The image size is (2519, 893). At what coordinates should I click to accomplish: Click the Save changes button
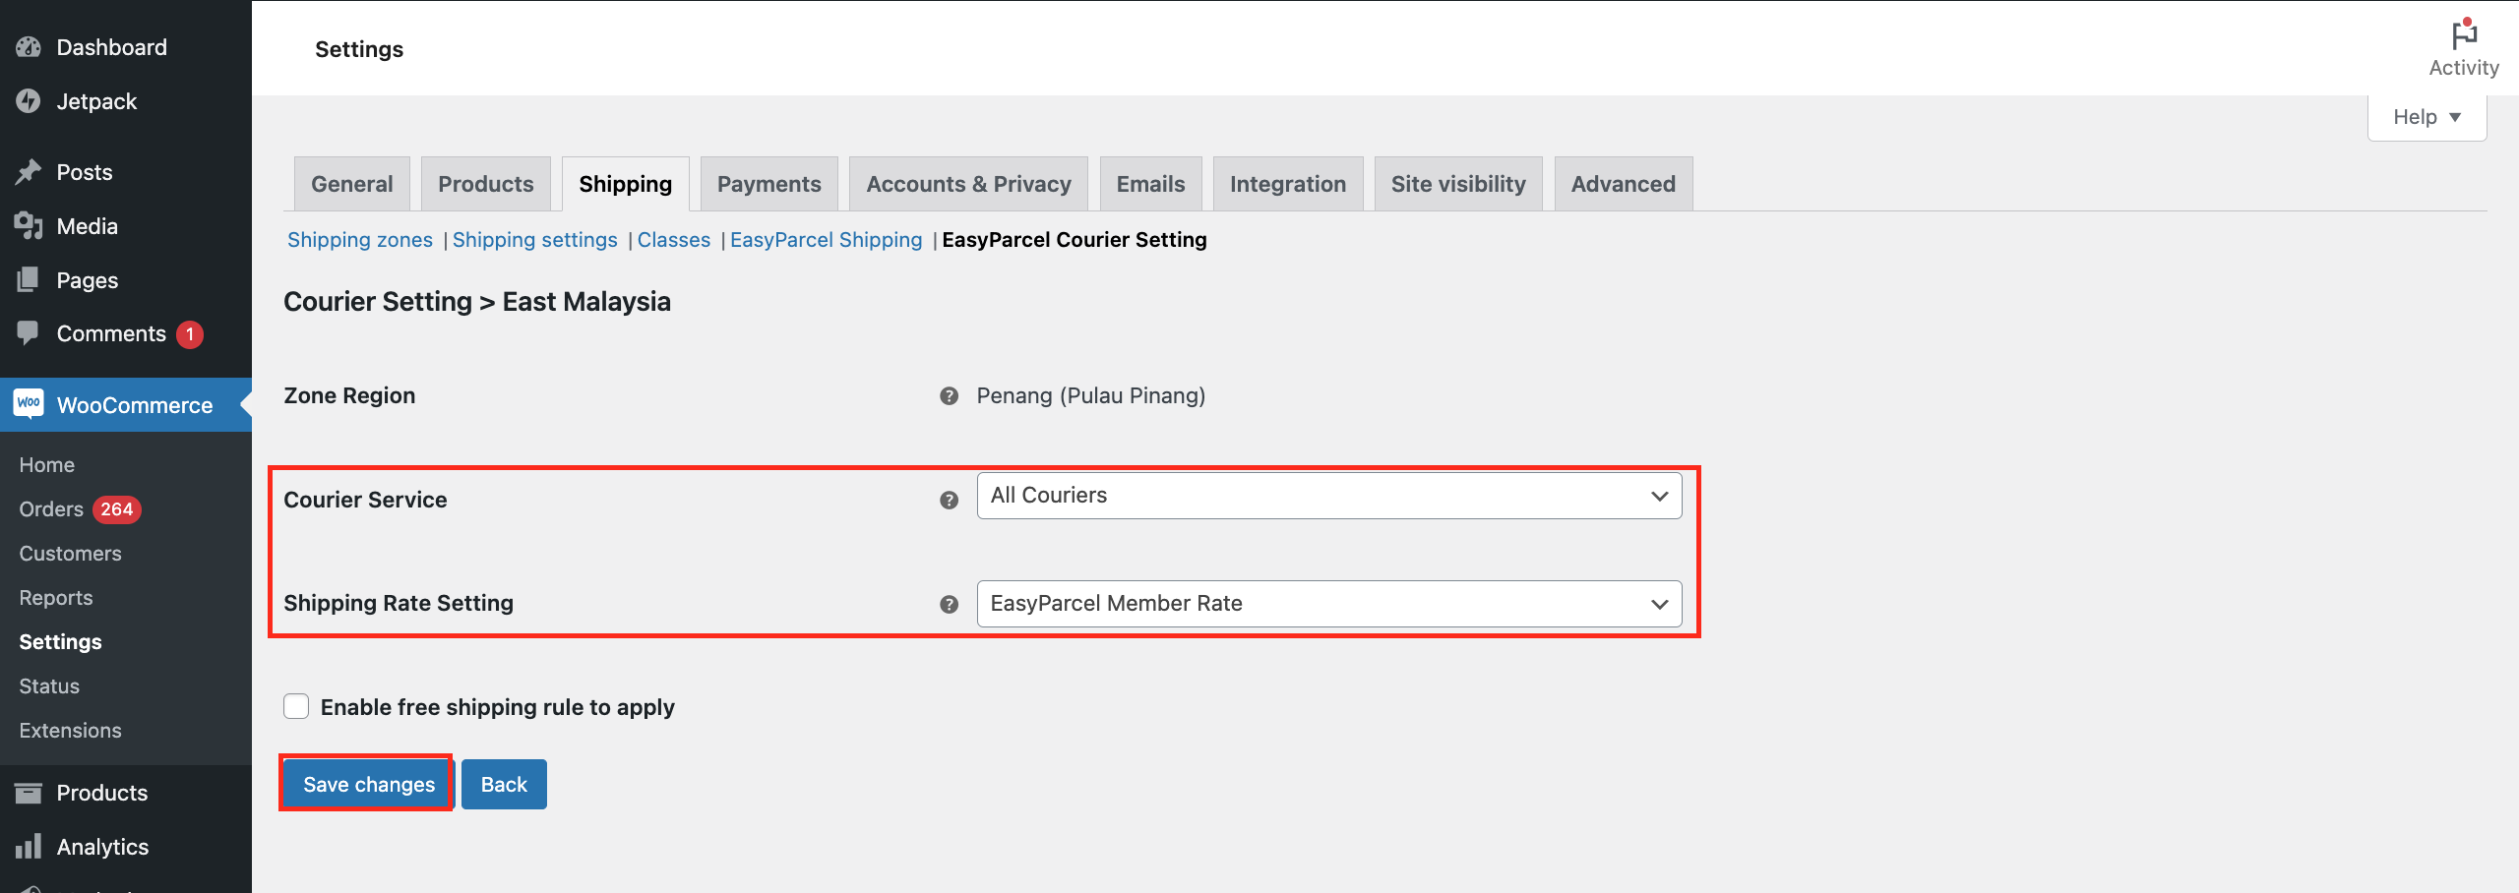[368, 784]
